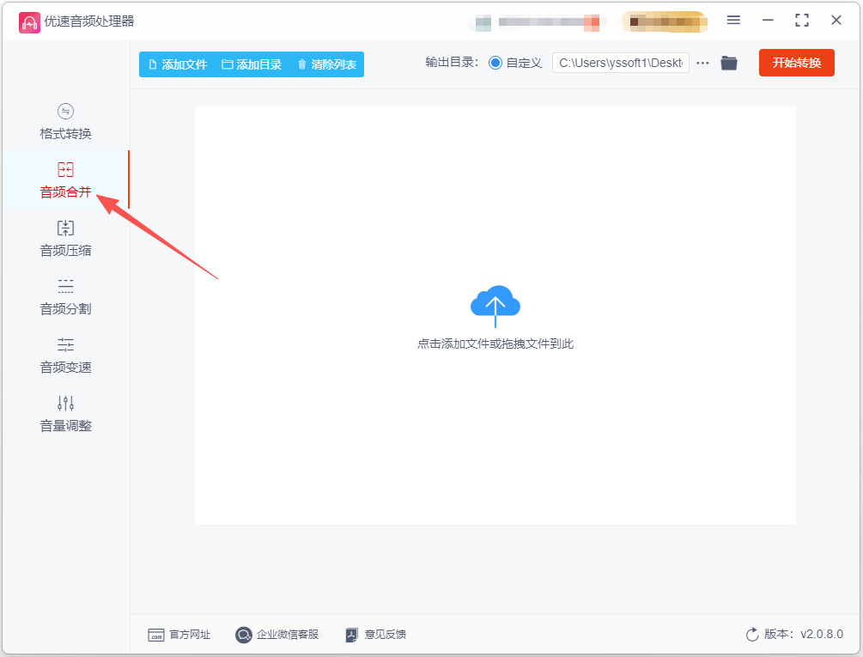Select the 音频合并 audio merge icon
The width and height of the screenshot is (863, 657).
(65, 169)
